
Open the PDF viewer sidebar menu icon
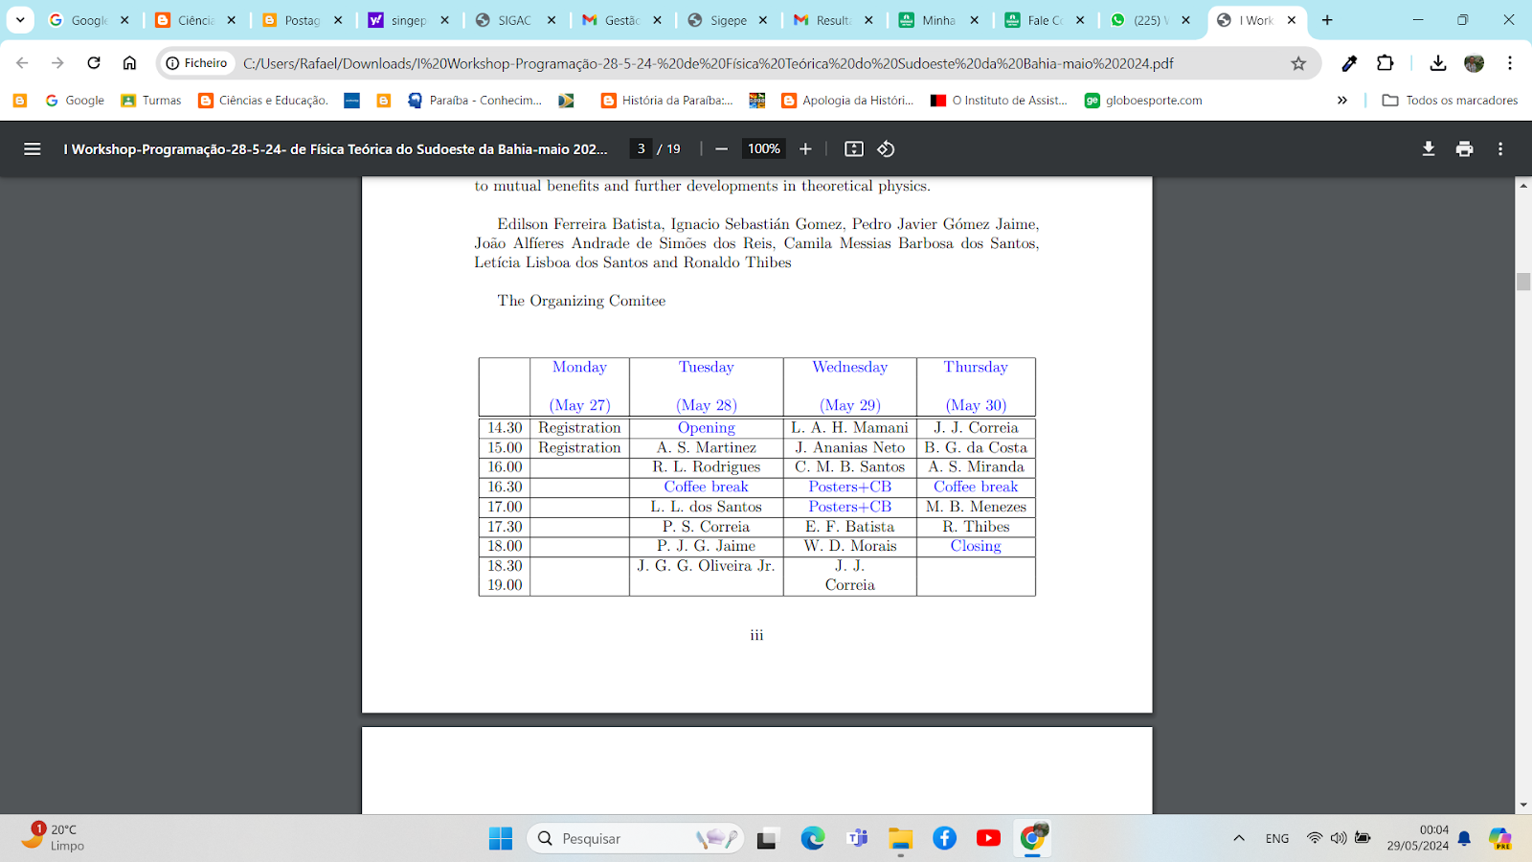click(x=32, y=148)
